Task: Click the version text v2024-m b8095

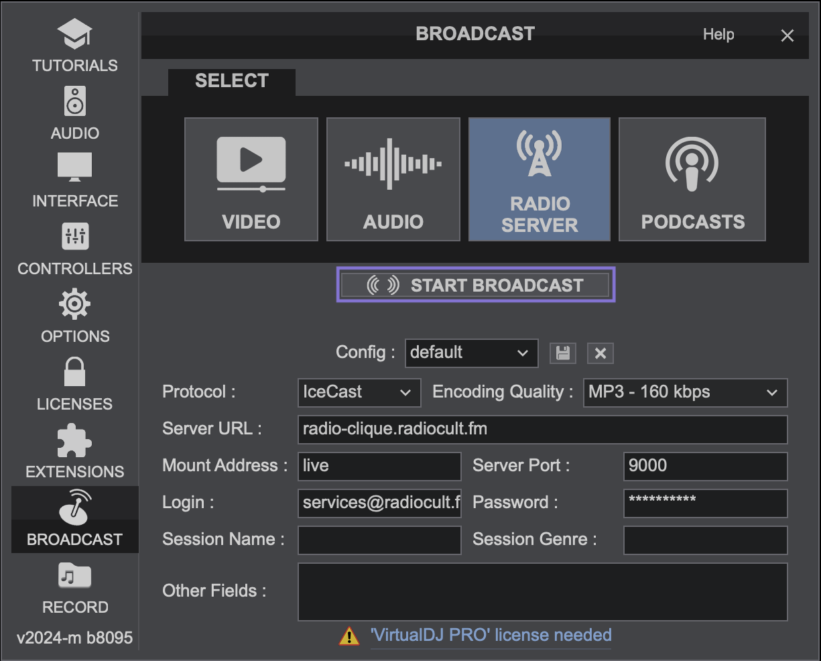Action: pyautogui.click(x=74, y=638)
